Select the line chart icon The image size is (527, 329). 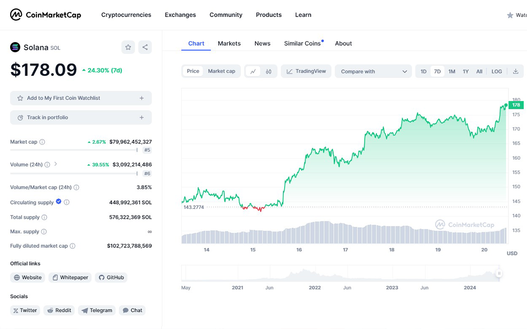[x=253, y=72]
